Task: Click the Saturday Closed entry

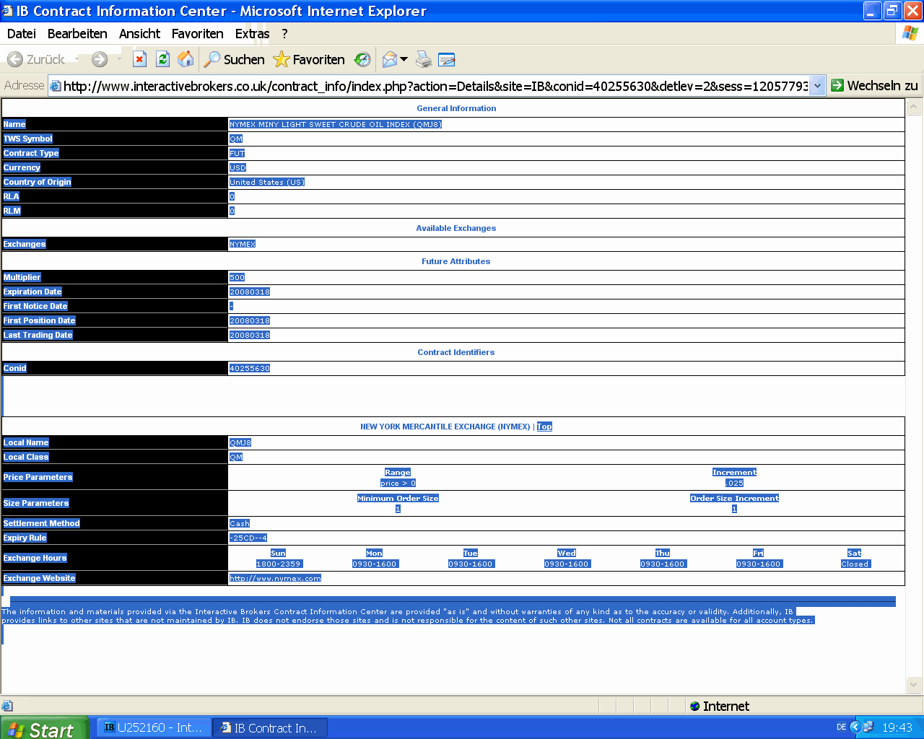Action: click(855, 564)
